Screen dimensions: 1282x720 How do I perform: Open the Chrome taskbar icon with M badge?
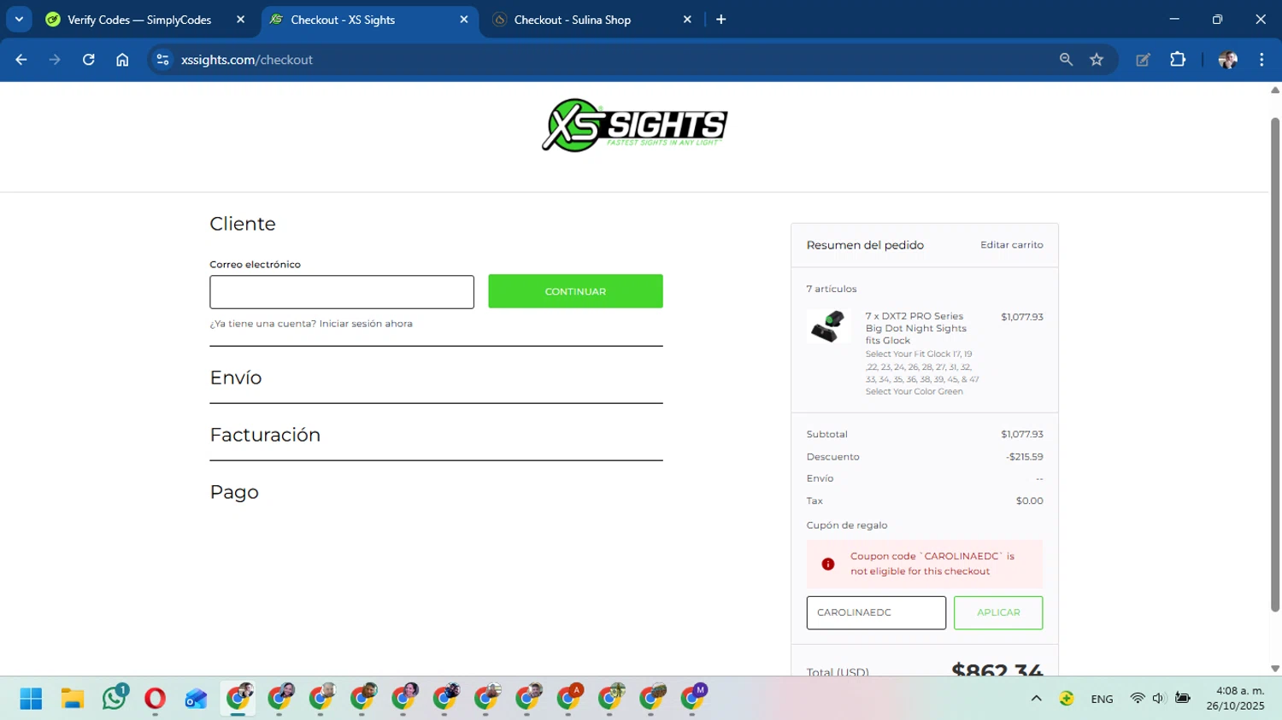tap(693, 698)
